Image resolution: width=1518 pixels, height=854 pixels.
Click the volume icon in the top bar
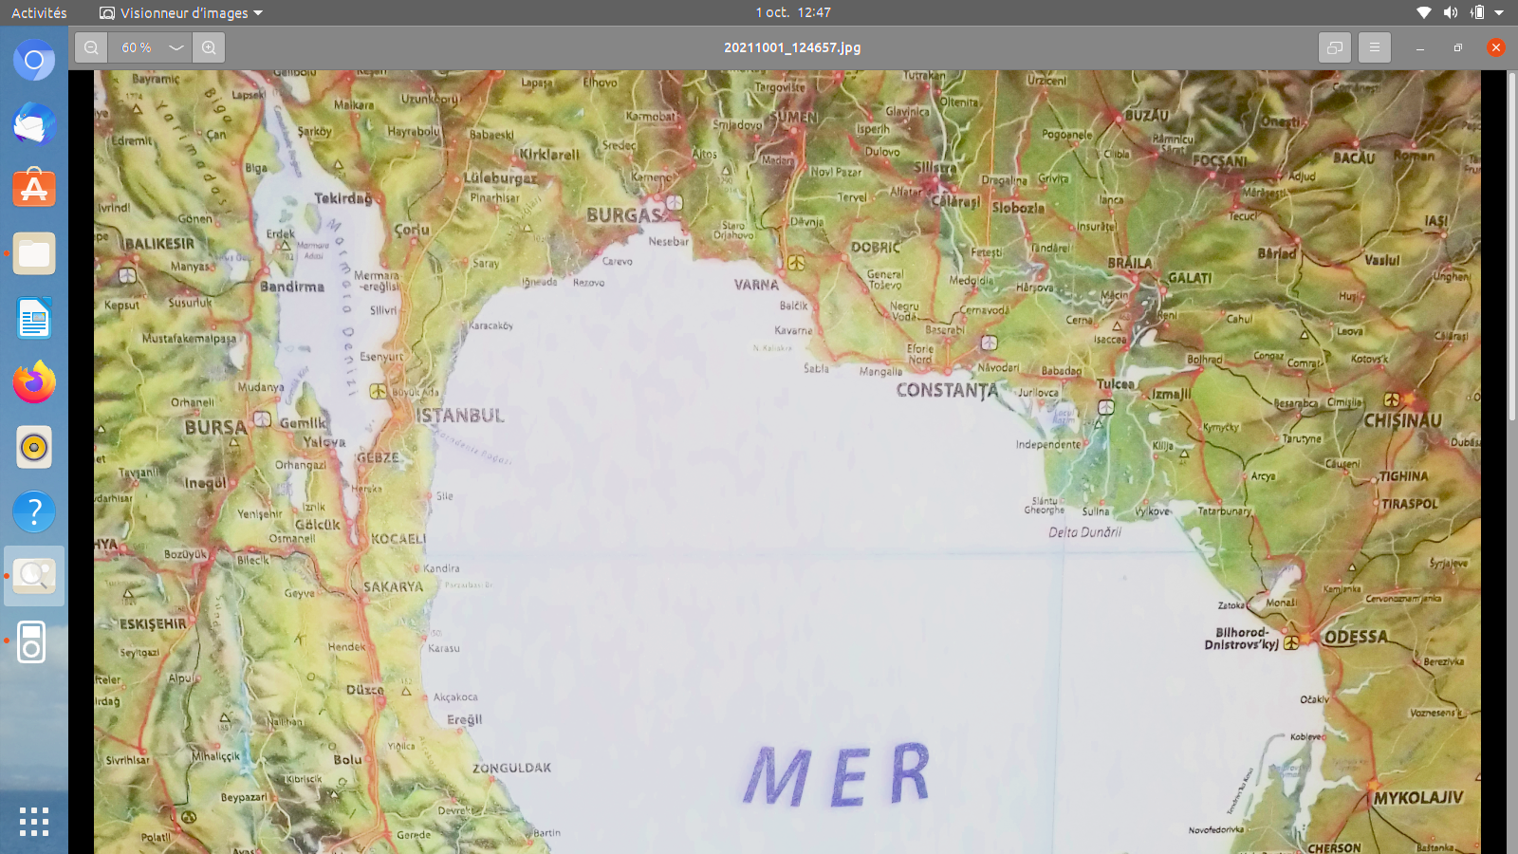click(1450, 12)
